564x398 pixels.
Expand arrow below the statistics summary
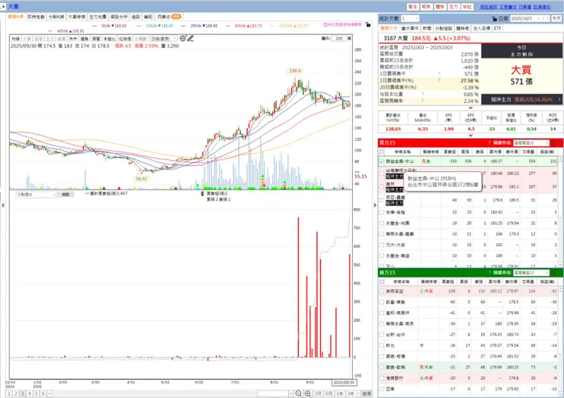pyautogui.click(x=470, y=108)
